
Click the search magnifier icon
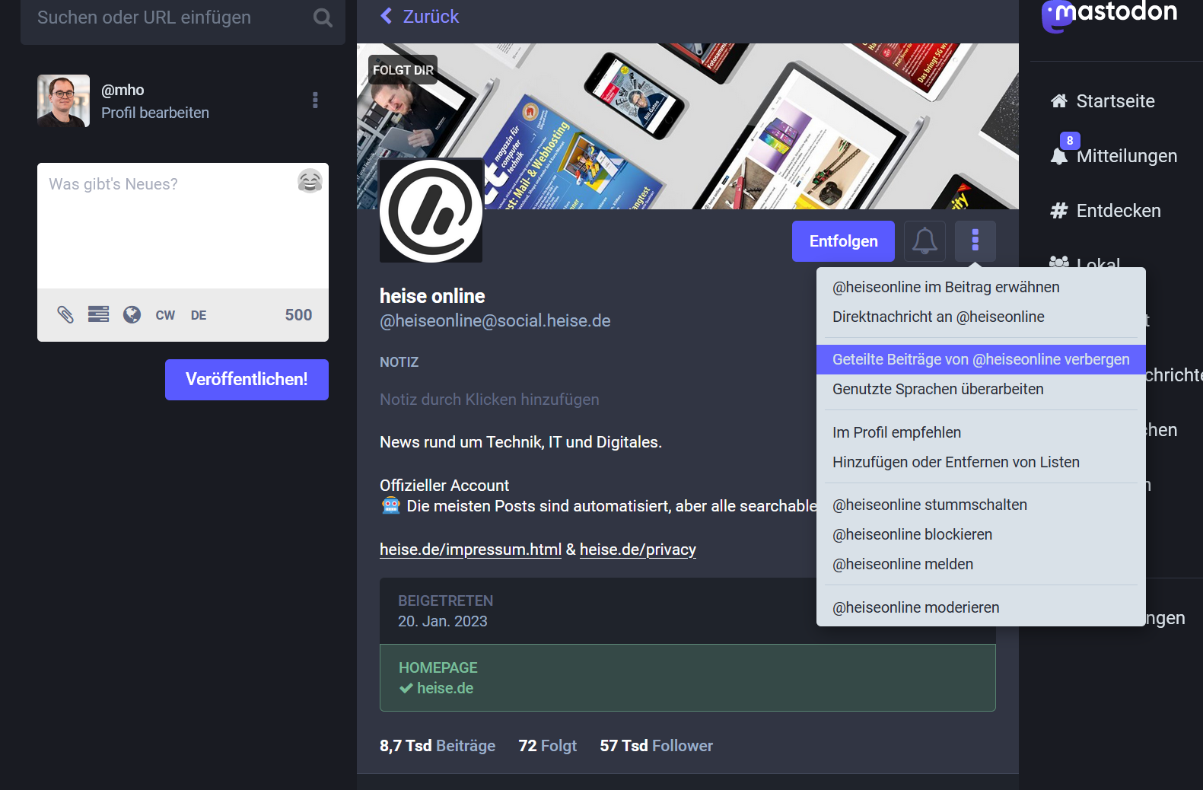pyautogui.click(x=323, y=18)
